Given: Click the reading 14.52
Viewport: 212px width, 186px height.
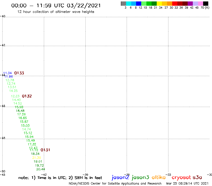Looking at the screenshot, I should tap(18, 103).
